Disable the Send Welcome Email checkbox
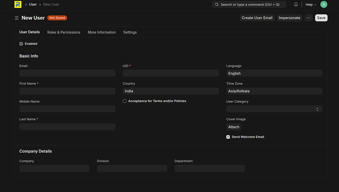This screenshot has width=339, height=192. (228, 137)
